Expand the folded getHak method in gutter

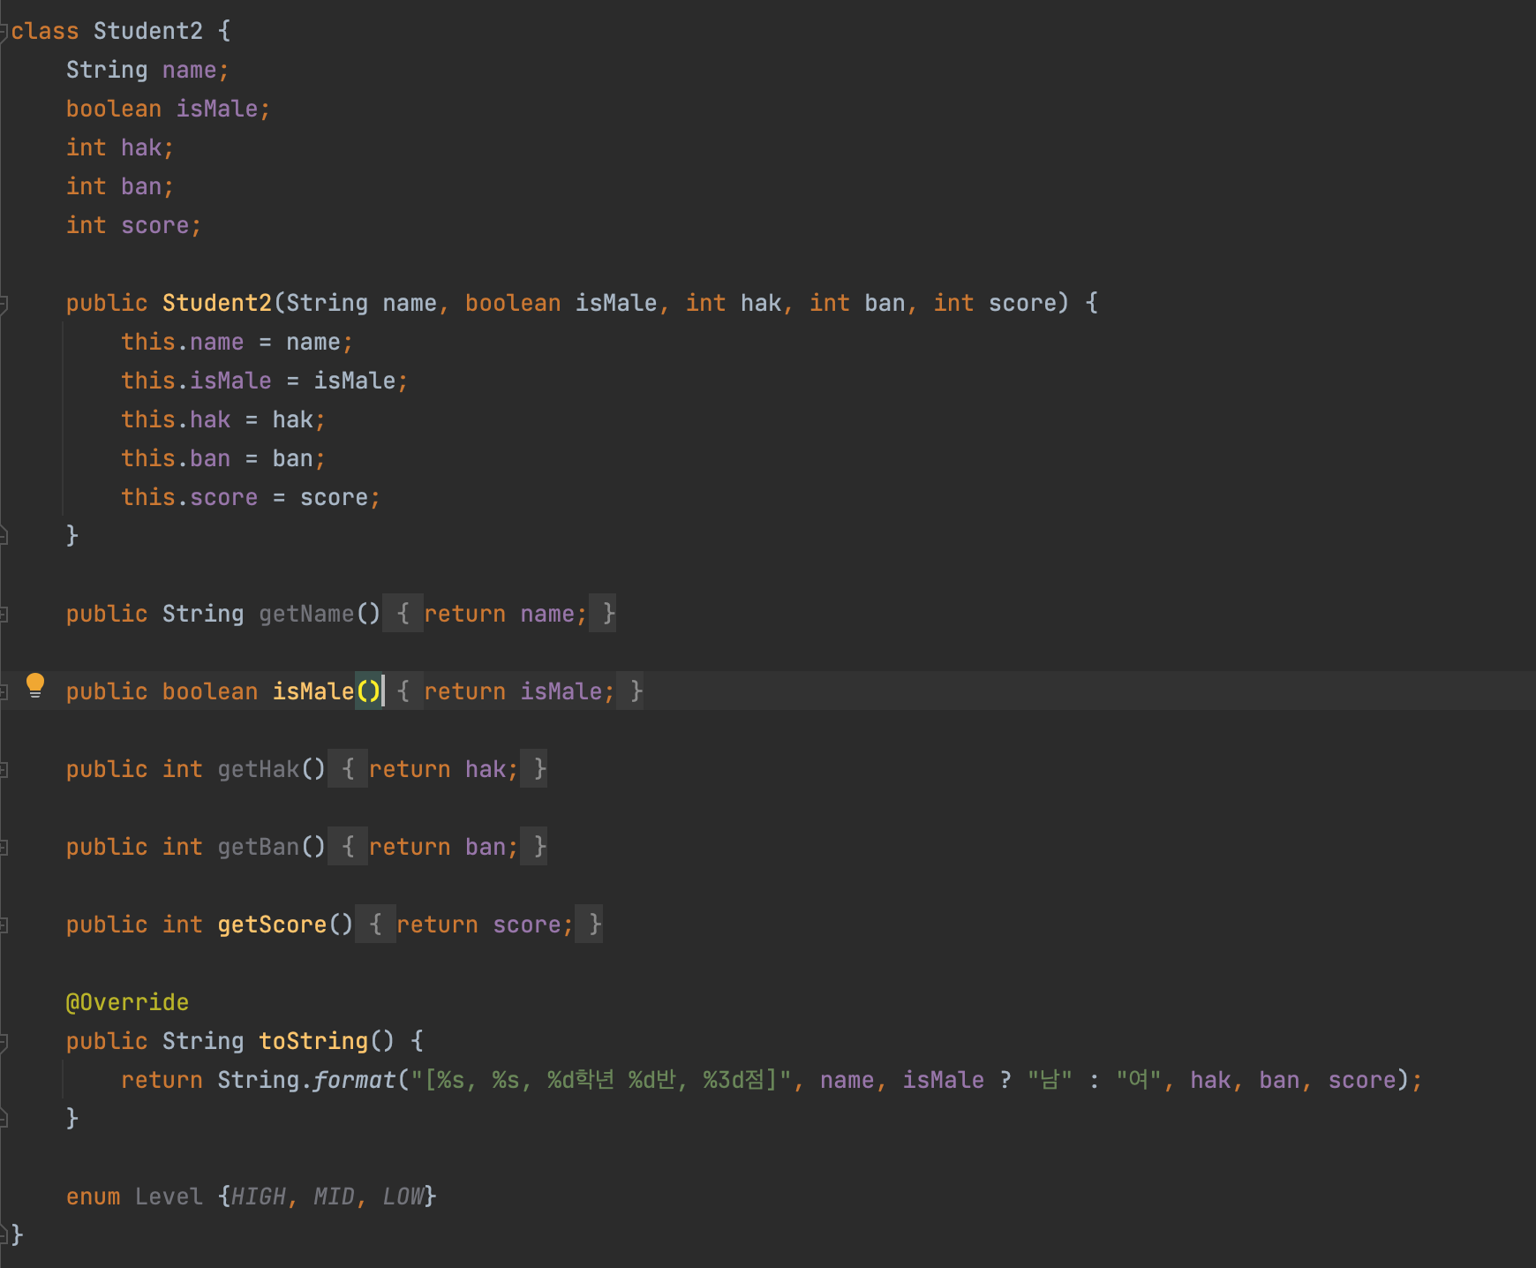(x=4, y=770)
